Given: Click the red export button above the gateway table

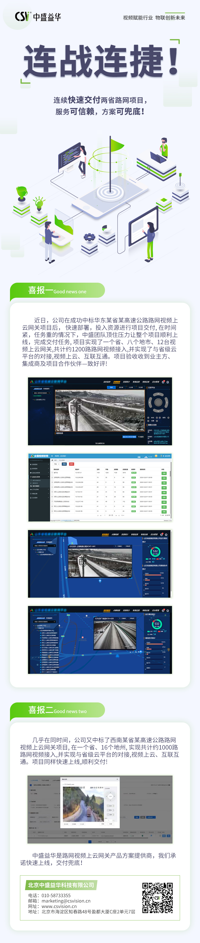Looking at the screenshot, I should 71,464.
